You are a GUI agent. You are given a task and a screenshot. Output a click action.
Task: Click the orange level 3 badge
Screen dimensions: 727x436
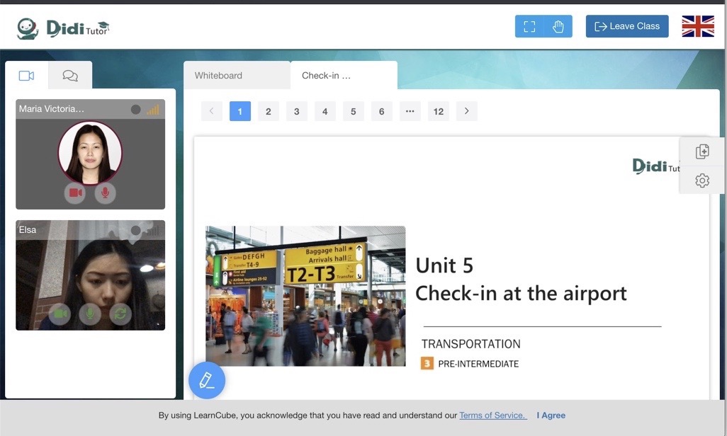pos(427,363)
